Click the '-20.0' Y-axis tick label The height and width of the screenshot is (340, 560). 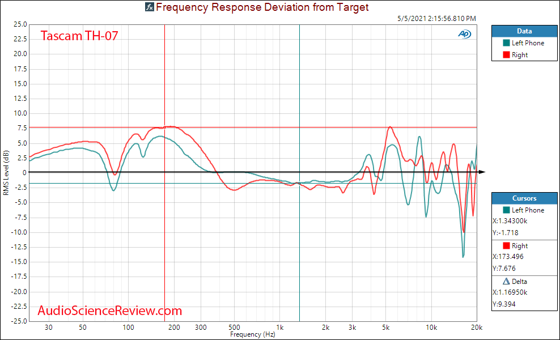pyautogui.click(x=19, y=291)
